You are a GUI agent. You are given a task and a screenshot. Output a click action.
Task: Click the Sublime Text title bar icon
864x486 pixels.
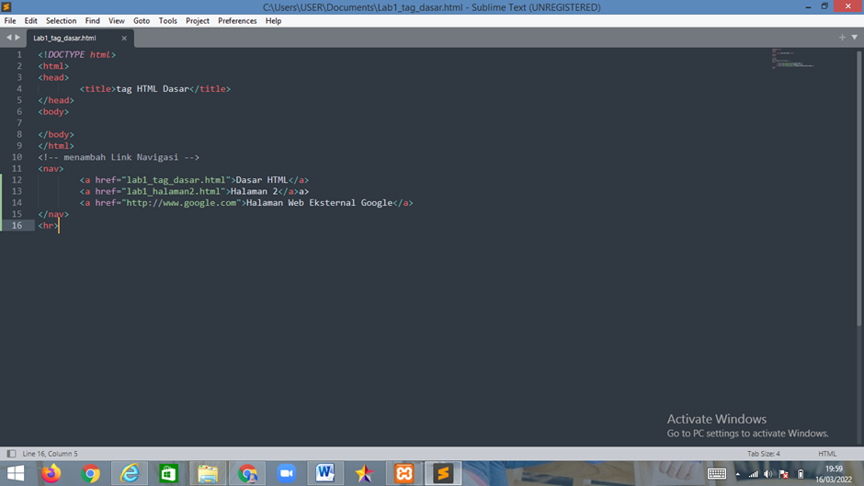(6, 6)
